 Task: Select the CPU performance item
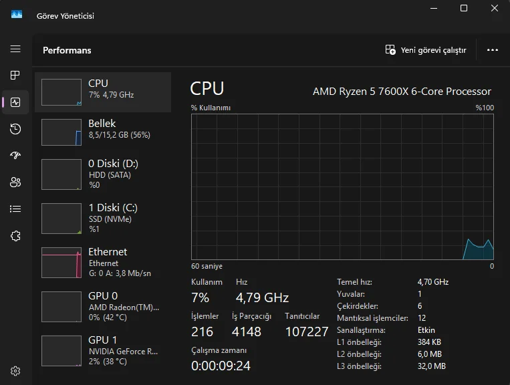[103, 92]
